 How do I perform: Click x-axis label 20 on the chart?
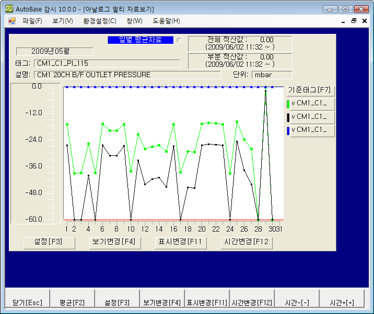click(202, 229)
